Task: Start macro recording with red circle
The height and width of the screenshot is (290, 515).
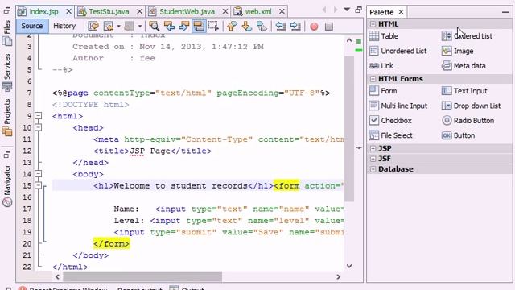Action: tap(314, 27)
